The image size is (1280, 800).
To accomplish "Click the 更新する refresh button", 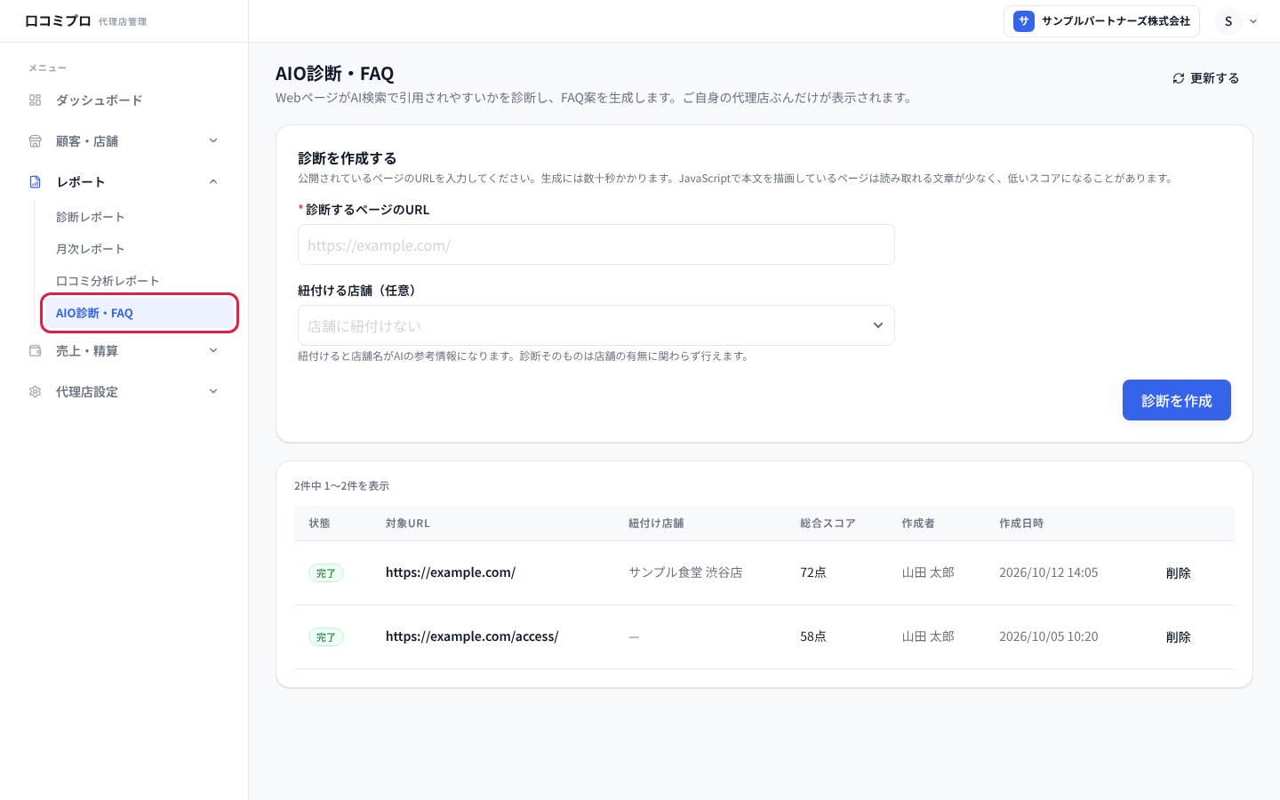I will [1205, 78].
